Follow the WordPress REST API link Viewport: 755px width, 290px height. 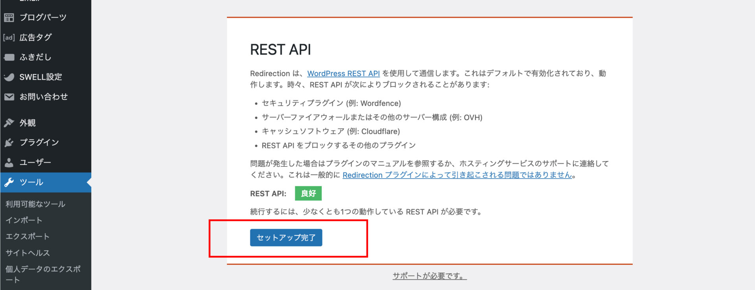click(x=343, y=73)
